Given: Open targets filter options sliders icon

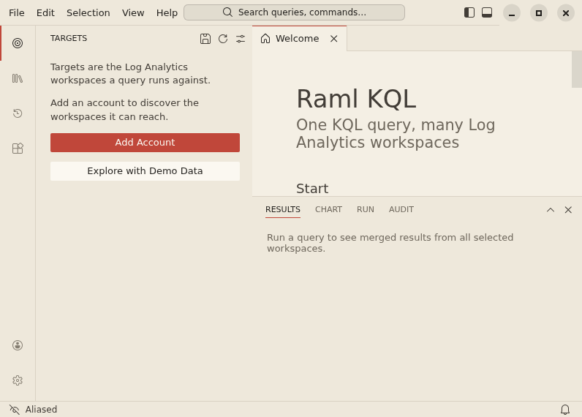Looking at the screenshot, I should [x=241, y=39].
